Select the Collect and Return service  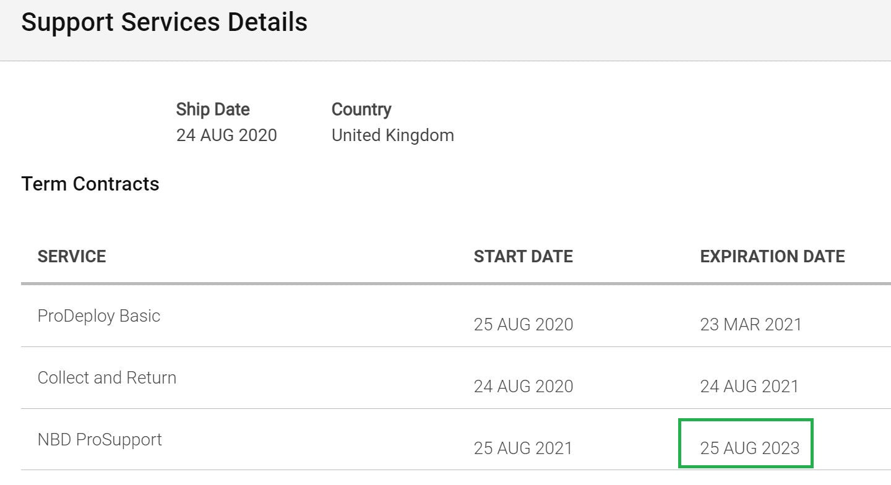107,377
